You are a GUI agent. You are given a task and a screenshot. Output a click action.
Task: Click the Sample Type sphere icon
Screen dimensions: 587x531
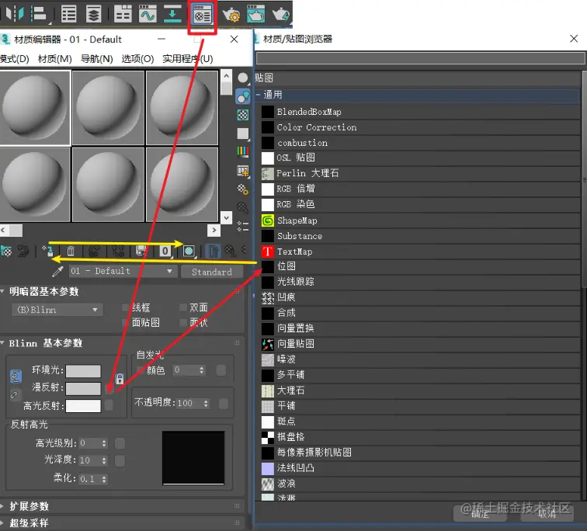click(x=243, y=78)
